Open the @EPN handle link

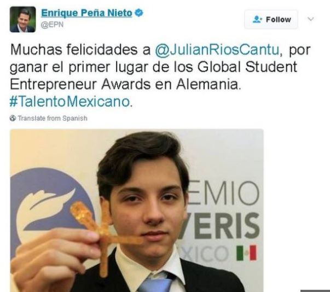tap(52, 25)
